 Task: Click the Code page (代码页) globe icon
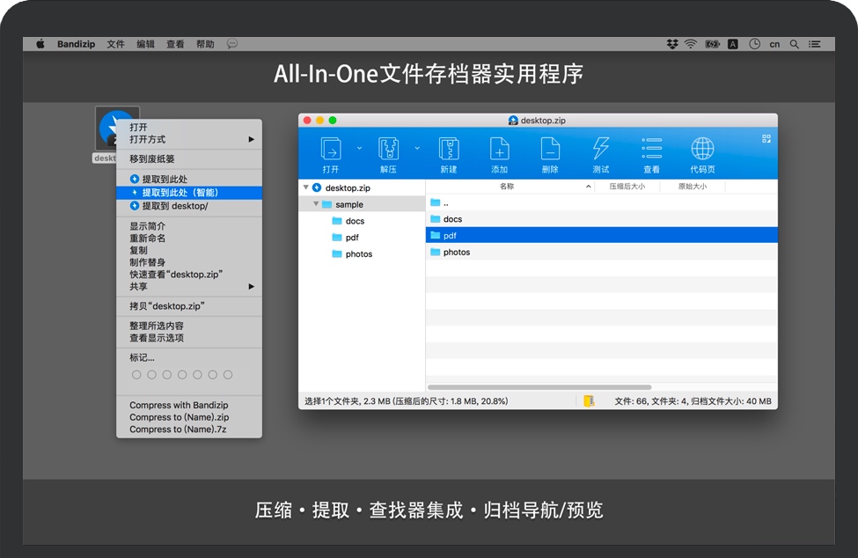click(x=702, y=149)
